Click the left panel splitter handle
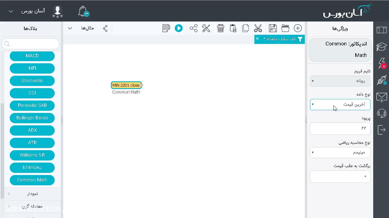Image resolution: width=389 pixels, height=218 pixels. (62, 120)
